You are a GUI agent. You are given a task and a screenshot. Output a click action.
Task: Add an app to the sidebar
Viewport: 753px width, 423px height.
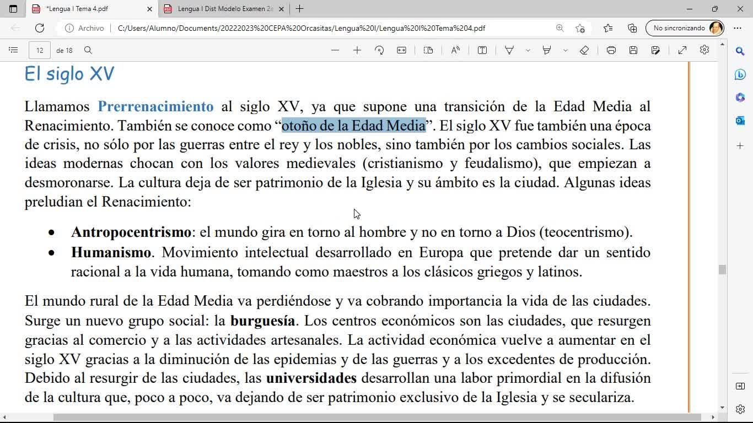[740, 146]
